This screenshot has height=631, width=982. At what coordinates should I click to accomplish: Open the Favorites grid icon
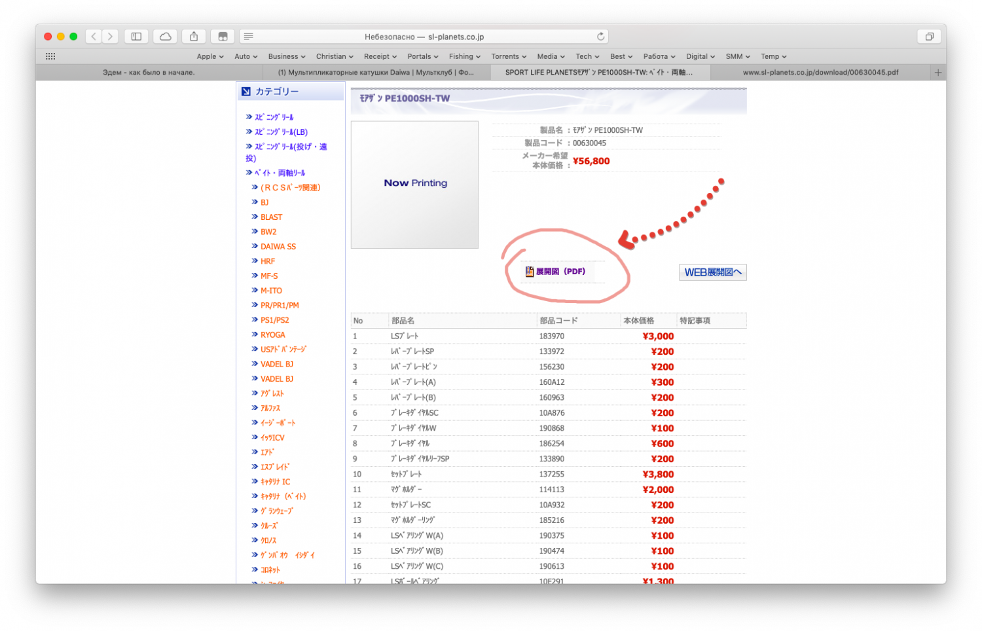click(x=50, y=56)
